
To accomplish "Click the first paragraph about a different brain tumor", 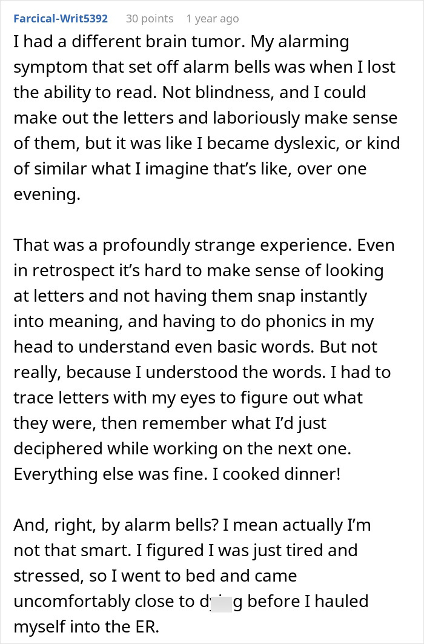I will pos(207,118).
